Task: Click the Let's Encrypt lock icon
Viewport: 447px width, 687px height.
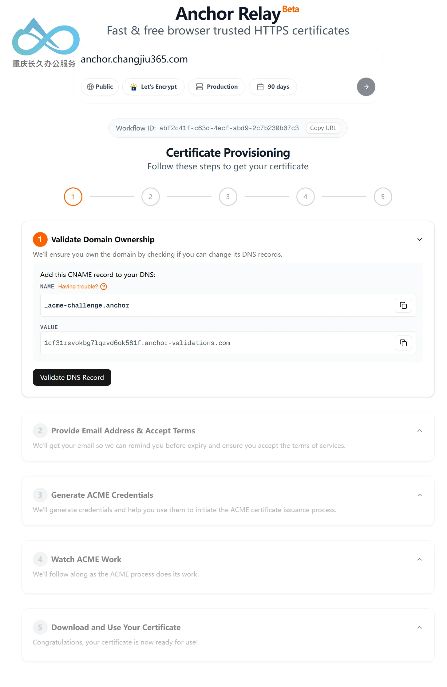Action: pos(134,87)
